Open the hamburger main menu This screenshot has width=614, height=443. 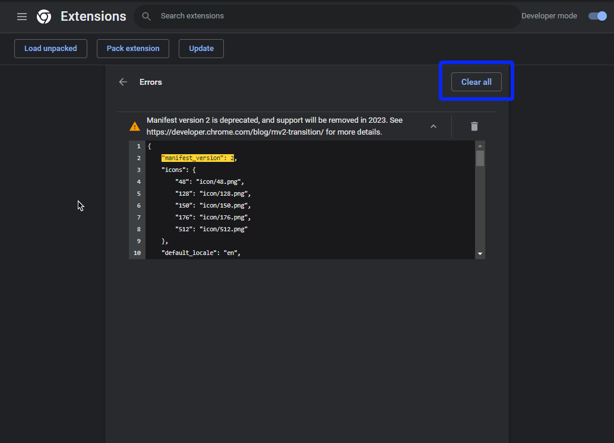[x=22, y=17]
